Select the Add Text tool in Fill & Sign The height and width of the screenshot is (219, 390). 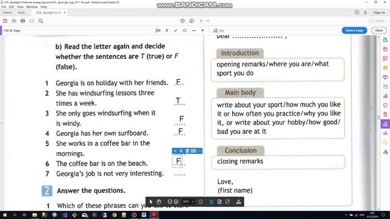click(158, 30)
